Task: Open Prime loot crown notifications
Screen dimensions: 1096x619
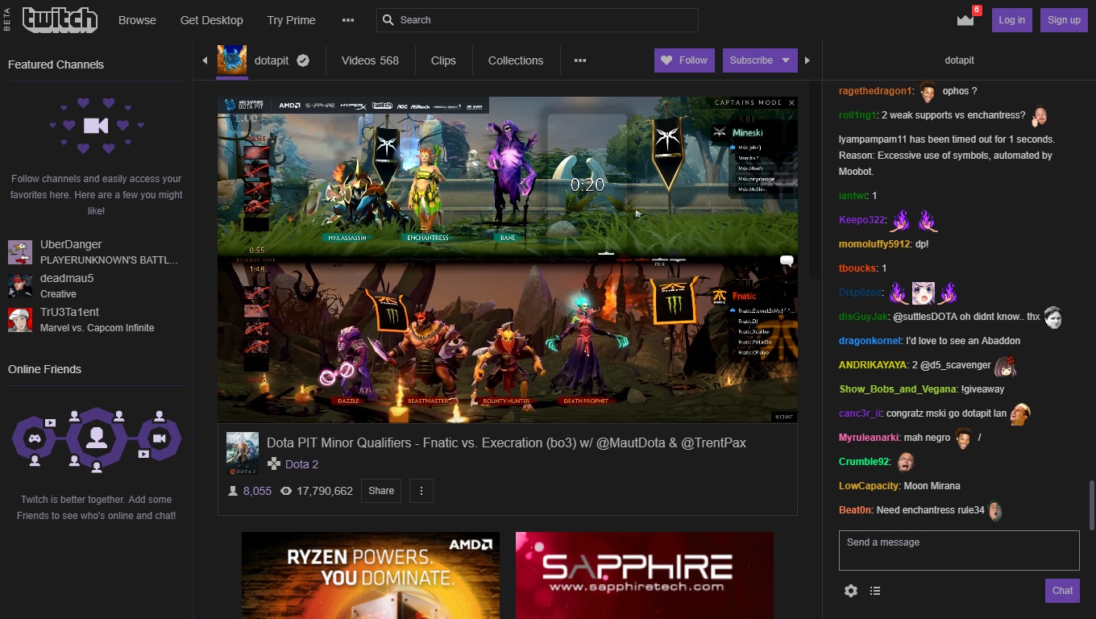Action: tap(965, 19)
